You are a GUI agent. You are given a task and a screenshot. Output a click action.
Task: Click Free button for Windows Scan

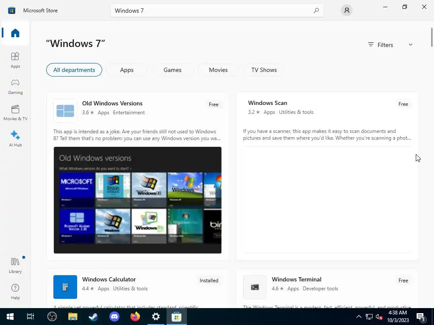[403, 104]
